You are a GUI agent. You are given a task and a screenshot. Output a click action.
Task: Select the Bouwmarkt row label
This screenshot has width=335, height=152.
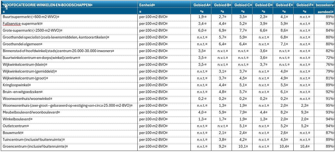coord(13,133)
